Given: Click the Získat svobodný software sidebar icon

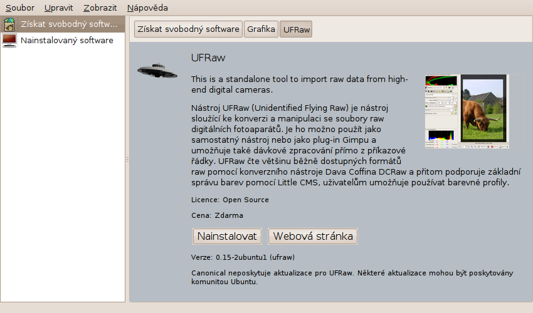Looking at the screenshot, I should coord(9,24).
